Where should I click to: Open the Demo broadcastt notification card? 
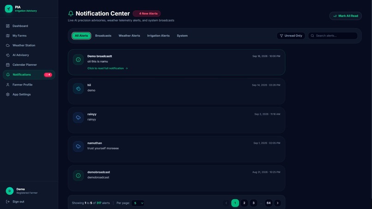pos(176,62)
